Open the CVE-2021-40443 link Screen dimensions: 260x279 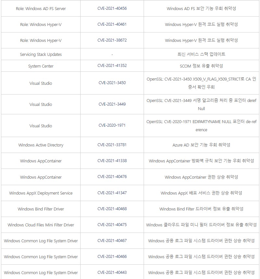(x=112, y=273)
